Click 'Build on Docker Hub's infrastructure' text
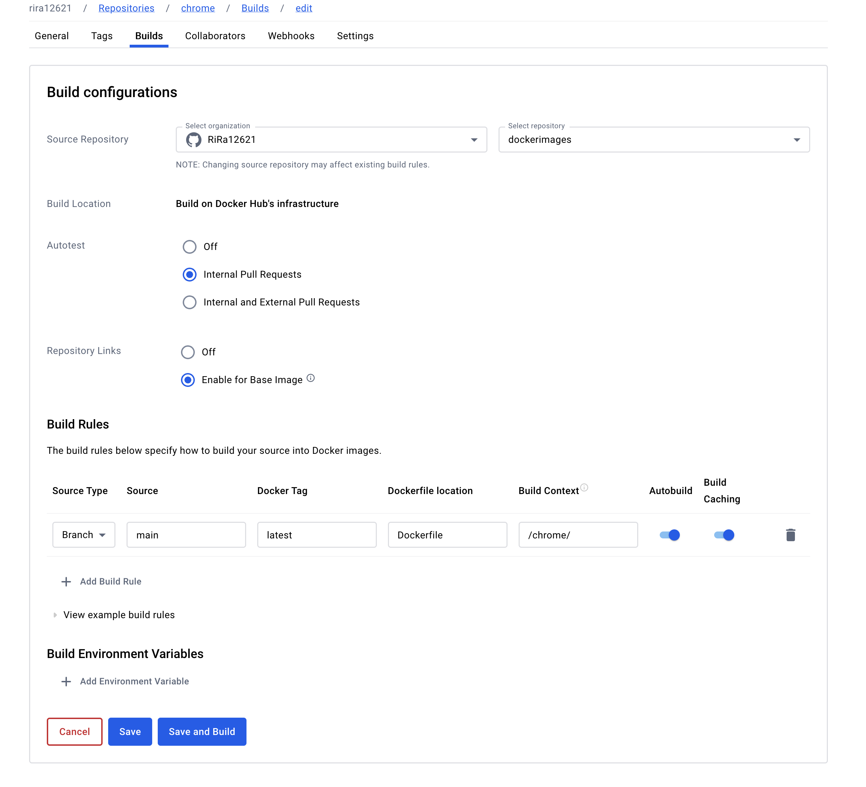This screenshot has height=787, width=866. (x=257, y=204)
